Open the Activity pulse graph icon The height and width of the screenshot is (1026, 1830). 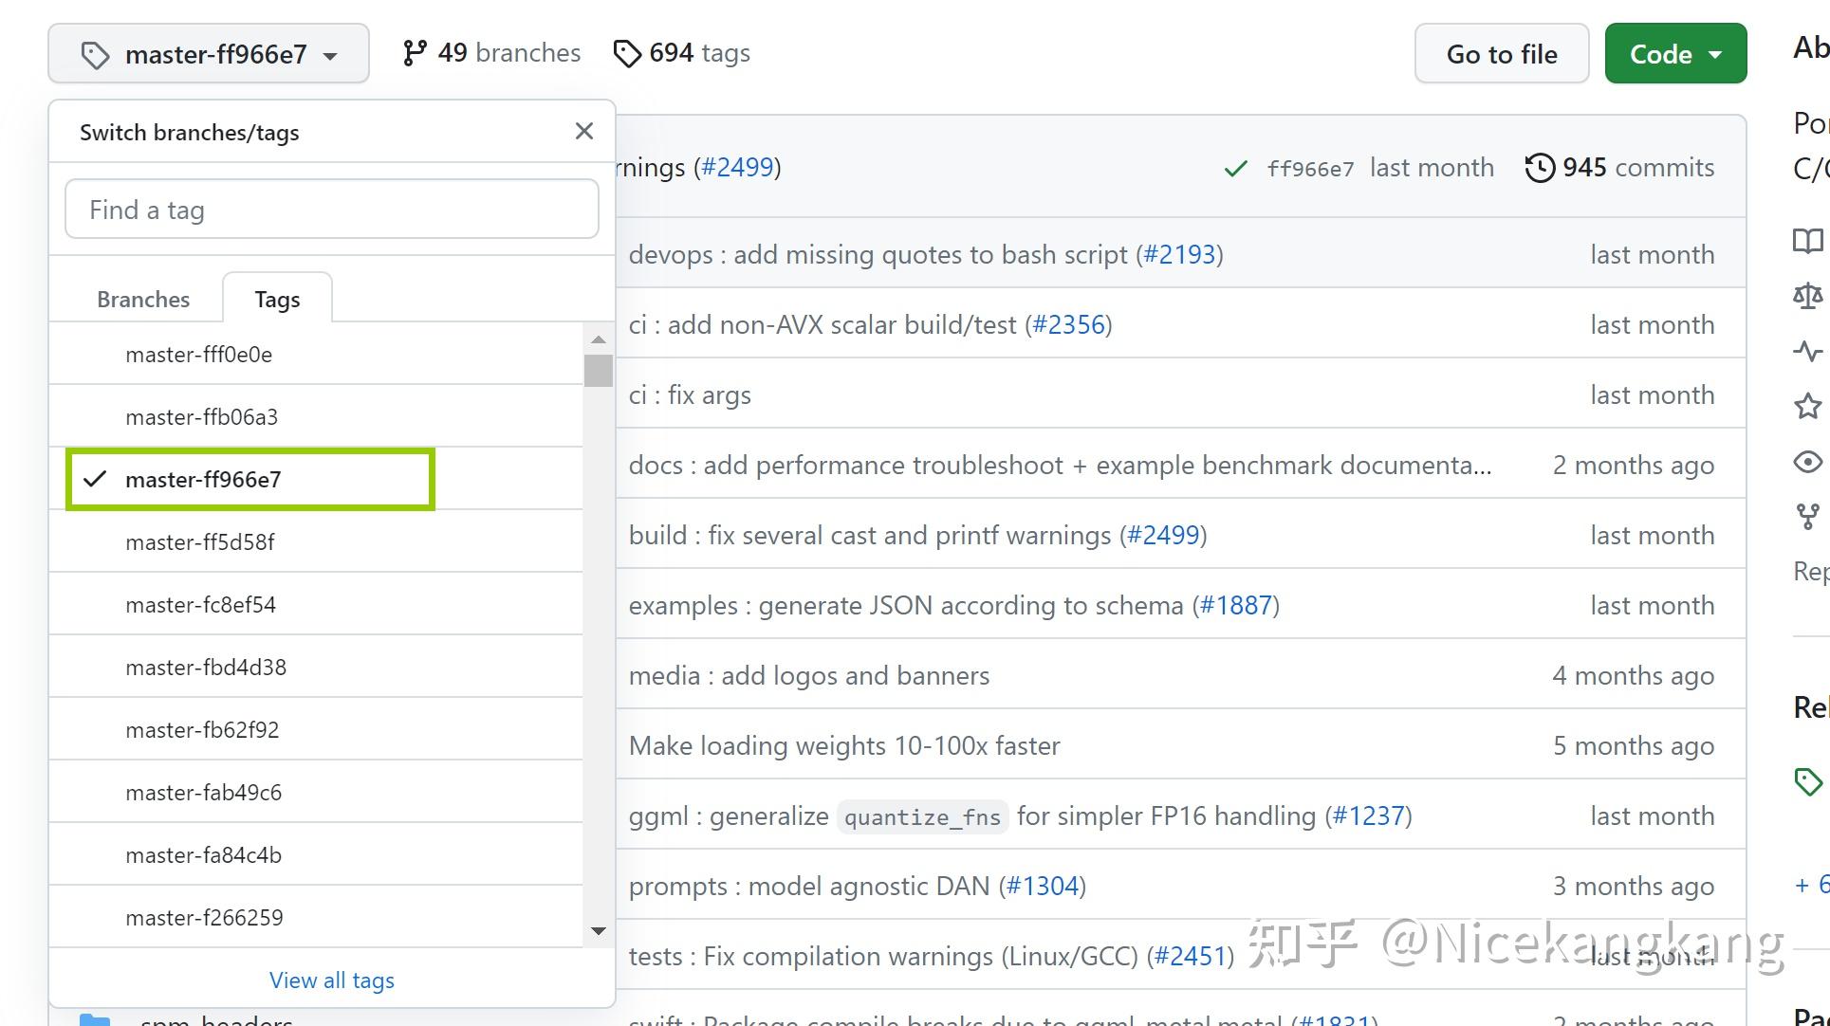click(x=1807, y=351)
